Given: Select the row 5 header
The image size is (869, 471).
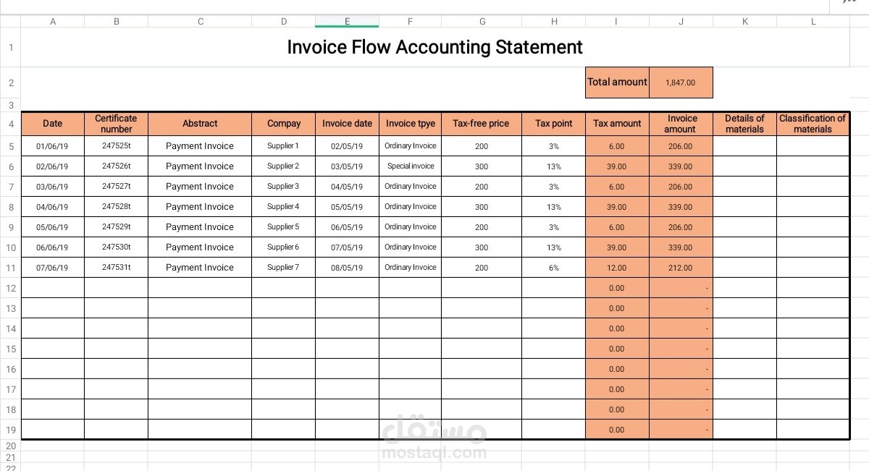Looking at the screenshot, I should [11, 146].
